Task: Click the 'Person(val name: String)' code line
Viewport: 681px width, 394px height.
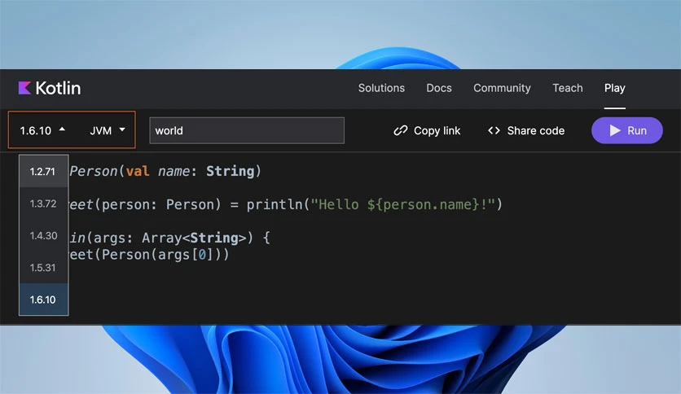Action: point(165,171)
